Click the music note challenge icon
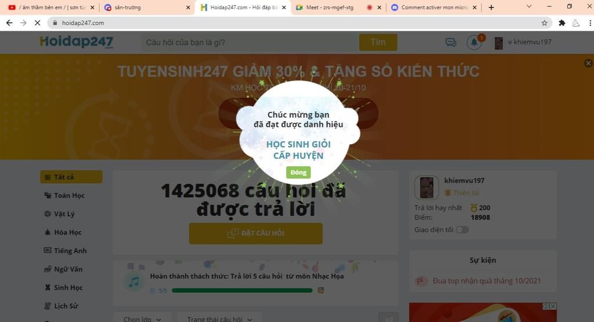Screen dimensions: 594x322 (134, 282)
